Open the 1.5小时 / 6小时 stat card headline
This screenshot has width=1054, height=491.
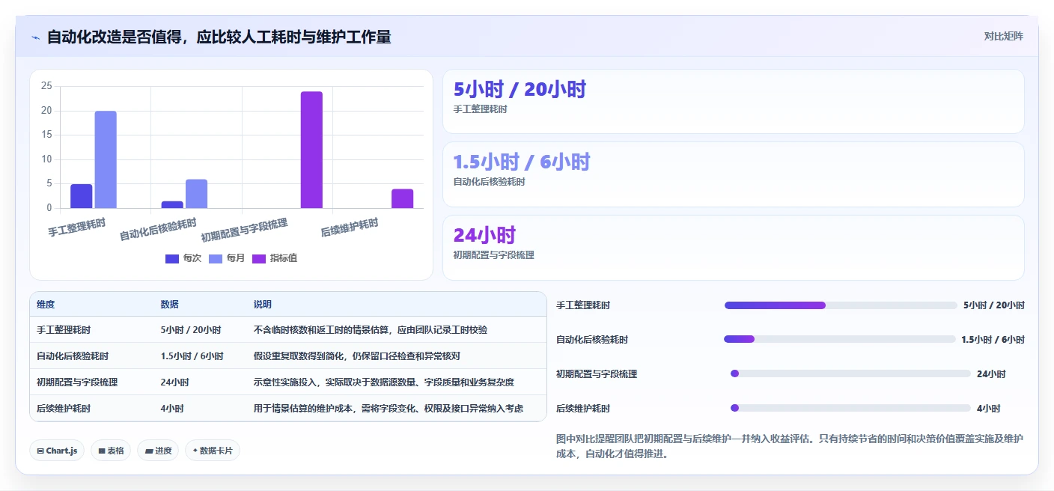(522, 162)
